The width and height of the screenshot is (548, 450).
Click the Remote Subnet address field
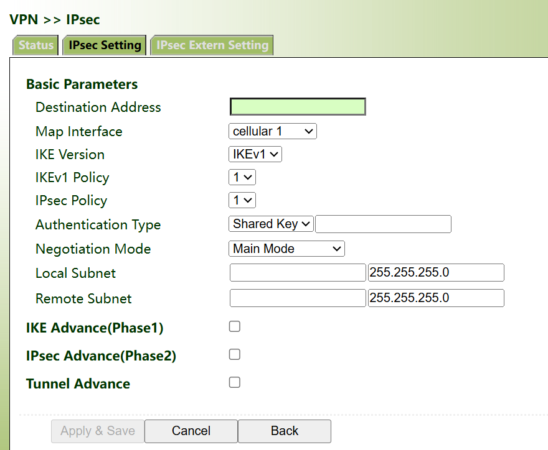298,298
